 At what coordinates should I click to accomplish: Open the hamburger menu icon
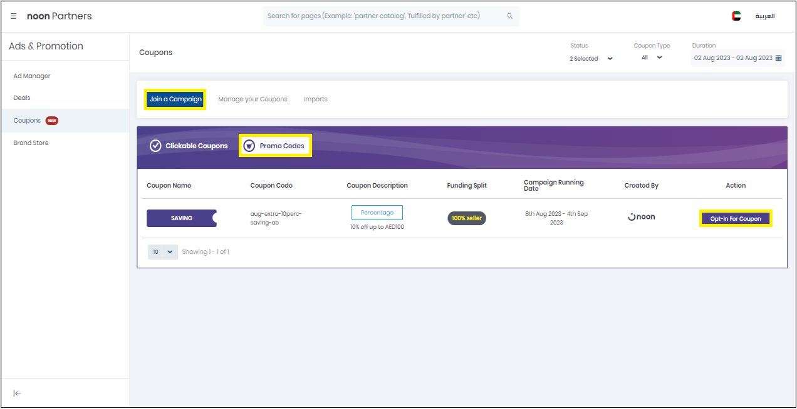click(14, 16)
